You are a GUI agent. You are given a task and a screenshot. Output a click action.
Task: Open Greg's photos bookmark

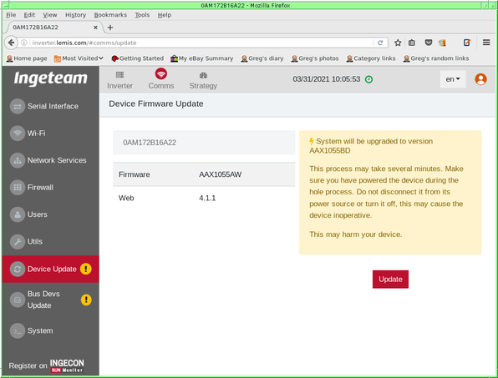pyautogui.click(x=315, y=58)
